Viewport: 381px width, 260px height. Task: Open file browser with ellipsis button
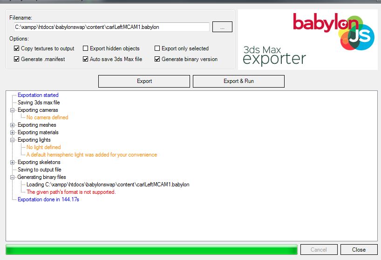(x=222, y=27)
